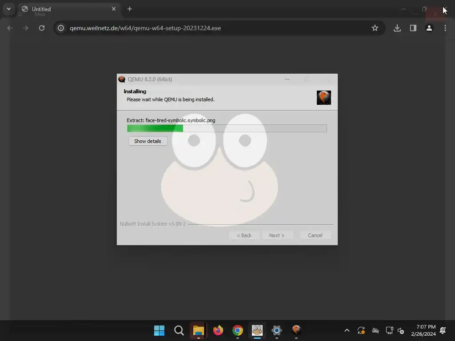Screen dimensions: 455x341
Task: Click Next in QEMU installer
Action: pyautogui.click(x=277, y=235)
